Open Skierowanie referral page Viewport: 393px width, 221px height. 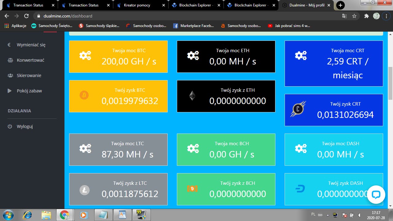coord(29,75)
